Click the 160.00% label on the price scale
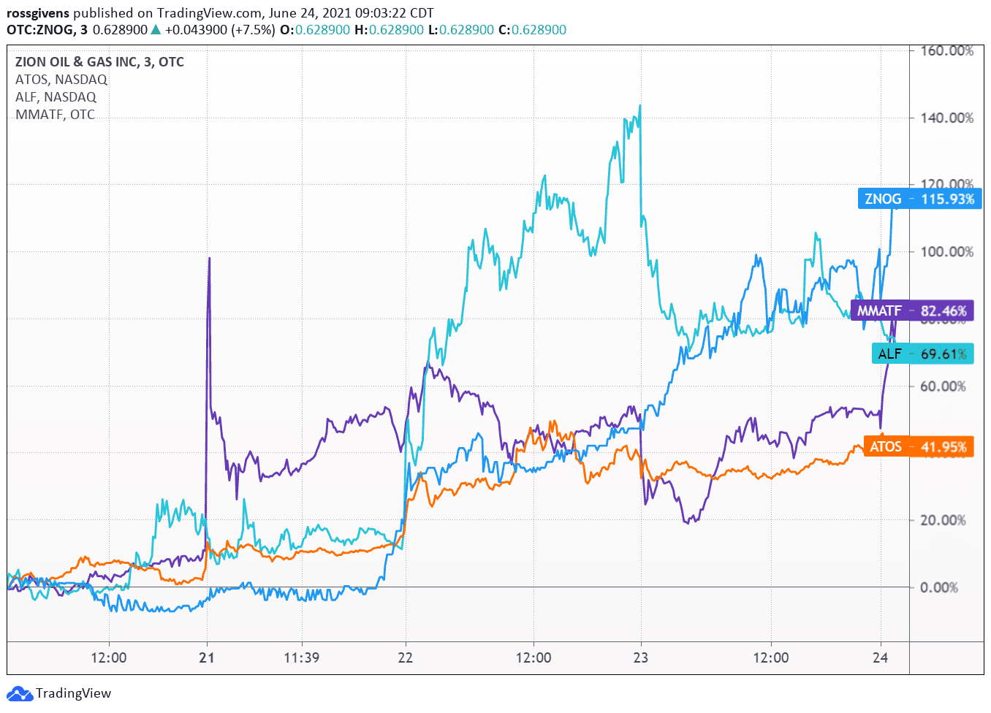The image size is (991, 713). pos(946,51)
